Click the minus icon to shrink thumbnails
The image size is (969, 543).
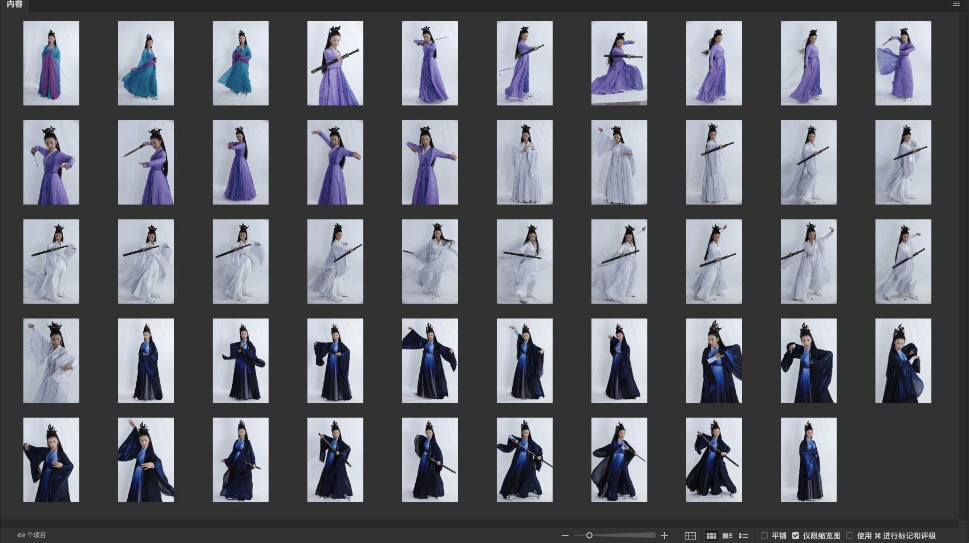pyautogui.click(x=565, y=536)
